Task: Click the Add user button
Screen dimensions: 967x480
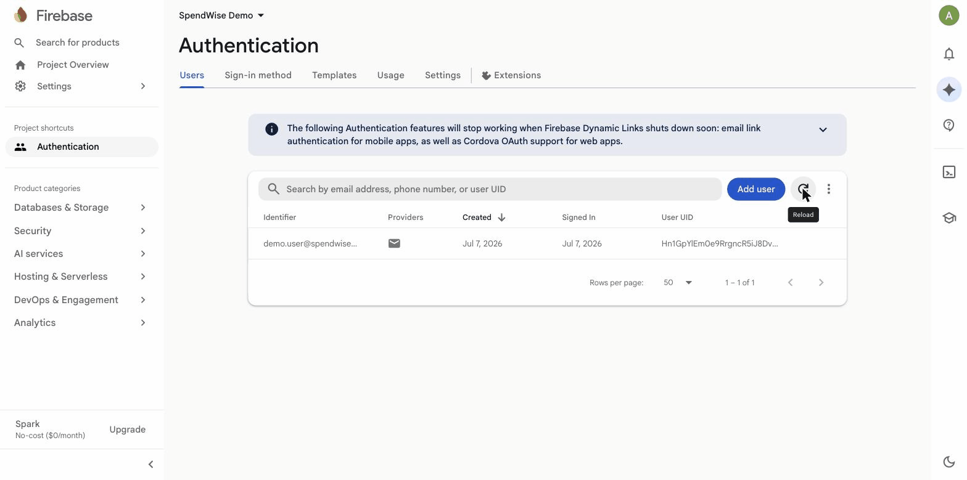Action: pos(756,189)
